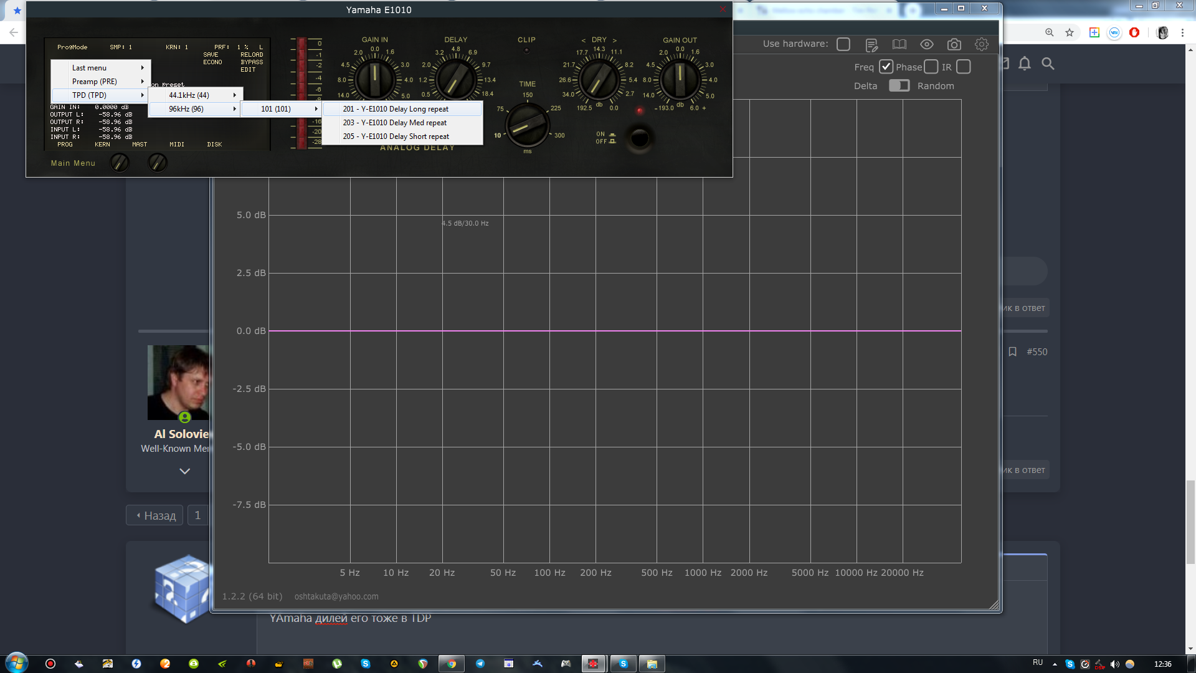Screen dimensions: 1196x673
Task: Go to forum page 1
Action: (x=197, y=515)
